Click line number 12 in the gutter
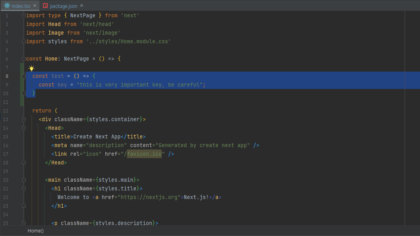The image size is (420, 236). [x=6, y=111]
